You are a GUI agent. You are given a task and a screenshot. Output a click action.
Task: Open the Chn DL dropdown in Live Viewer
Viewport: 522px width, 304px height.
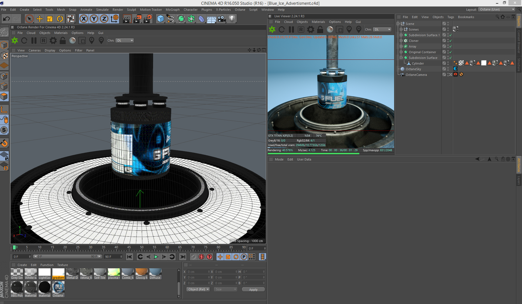(382, 29)
